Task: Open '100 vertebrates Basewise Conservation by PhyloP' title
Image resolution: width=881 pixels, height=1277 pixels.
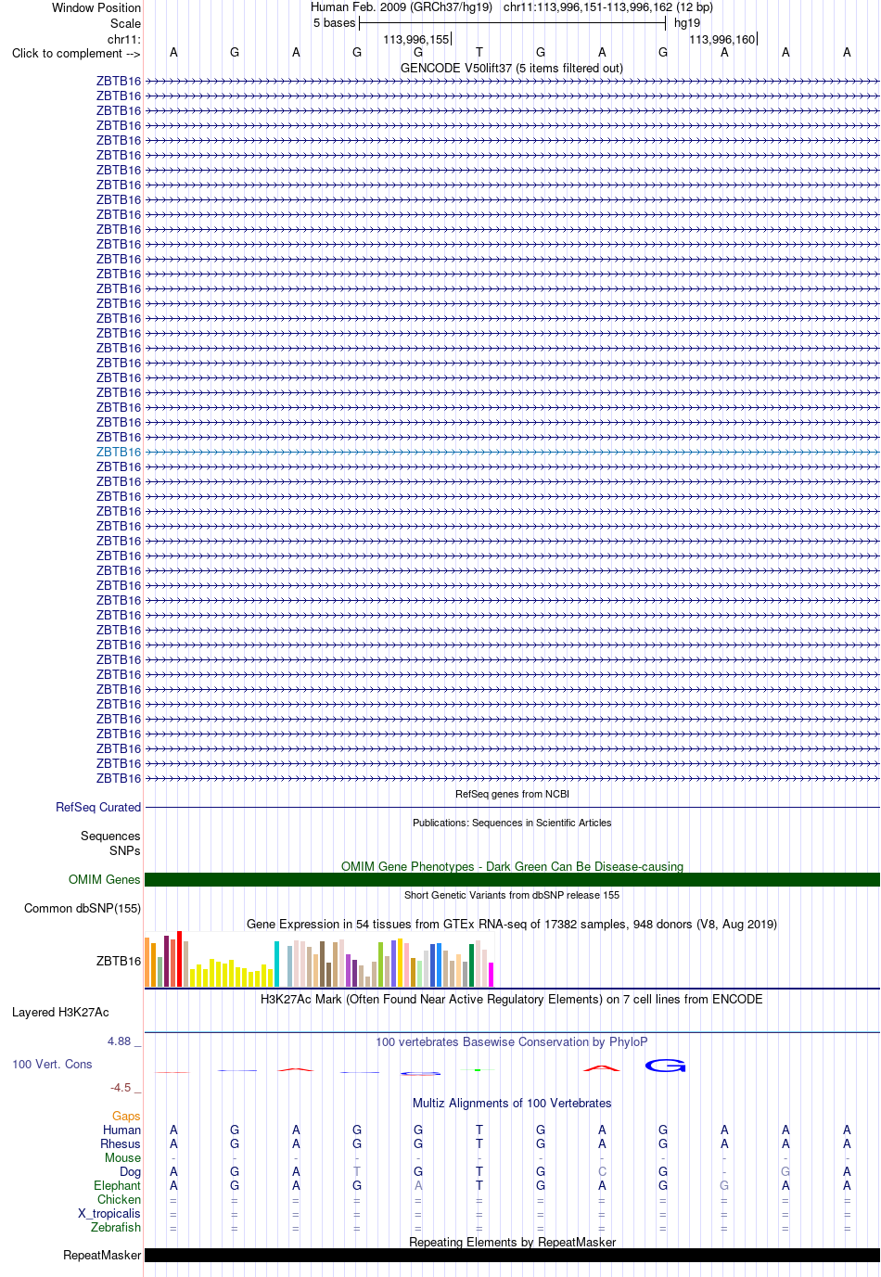Action: [x=512, y=1041]
